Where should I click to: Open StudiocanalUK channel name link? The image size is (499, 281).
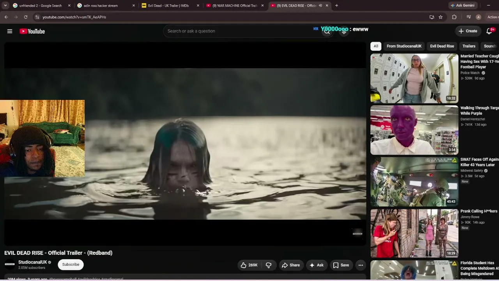coord(33,262)
